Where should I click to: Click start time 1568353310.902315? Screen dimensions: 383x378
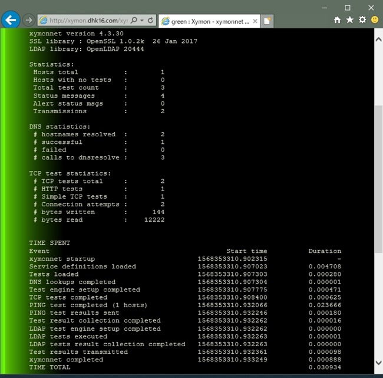(x=233, y=259)
